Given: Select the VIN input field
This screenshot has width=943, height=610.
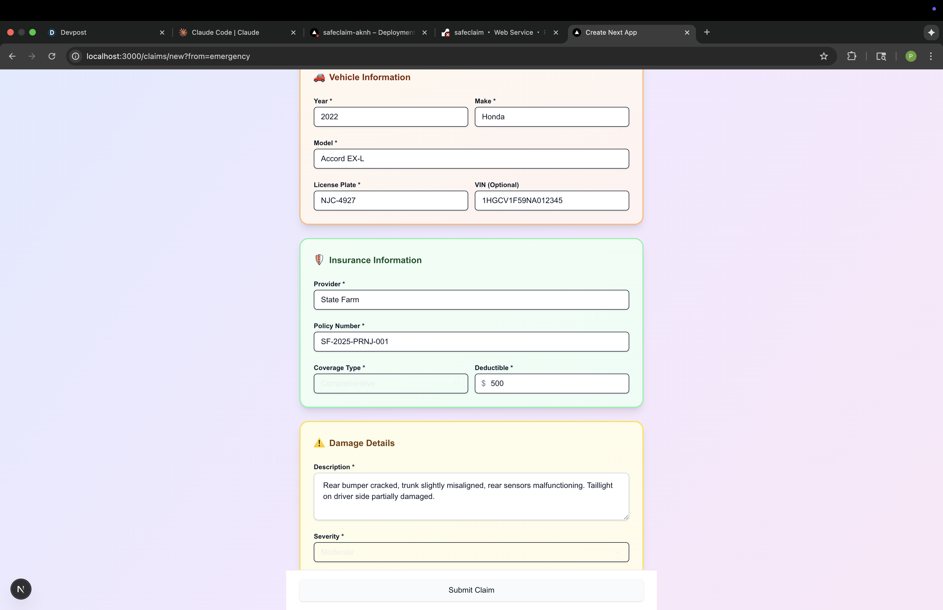Looking at the screenshot, I should click(551, 200).
